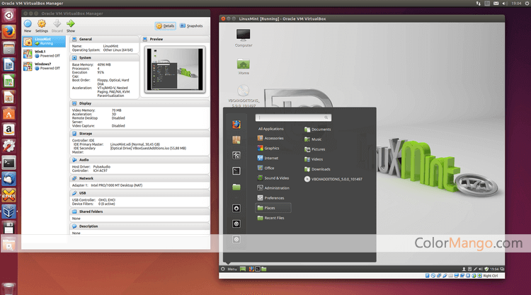Screen dimensions: 531x295
Task: Open the Ubuntu Dash search icon
Action: (8, 16)
